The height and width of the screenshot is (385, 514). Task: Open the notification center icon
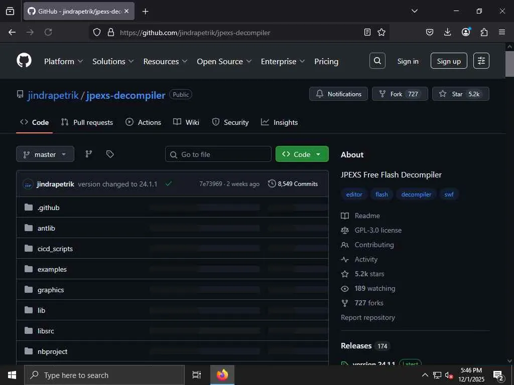[498, 376]
